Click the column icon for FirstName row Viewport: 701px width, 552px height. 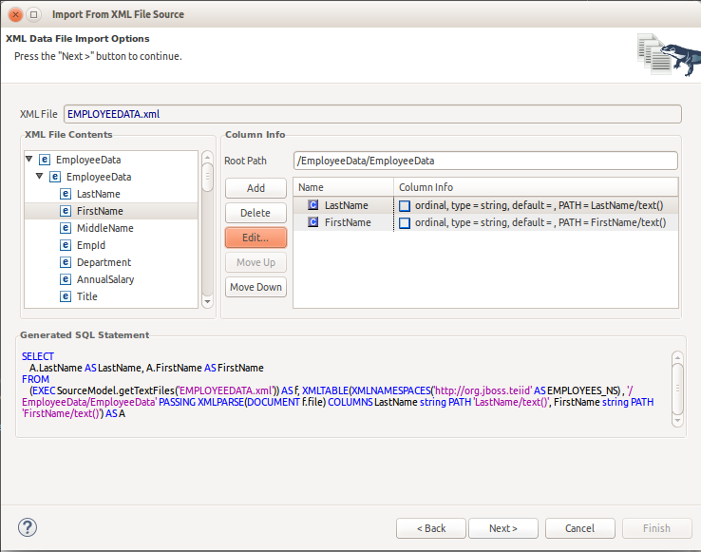coord(313,222)
